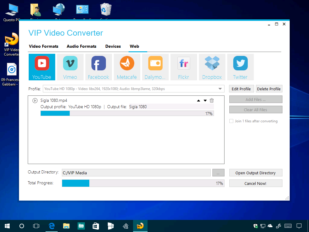Click the Sigla 1080.mp4 file name
This screenshot has width=309, height=232.
(54, 100)
